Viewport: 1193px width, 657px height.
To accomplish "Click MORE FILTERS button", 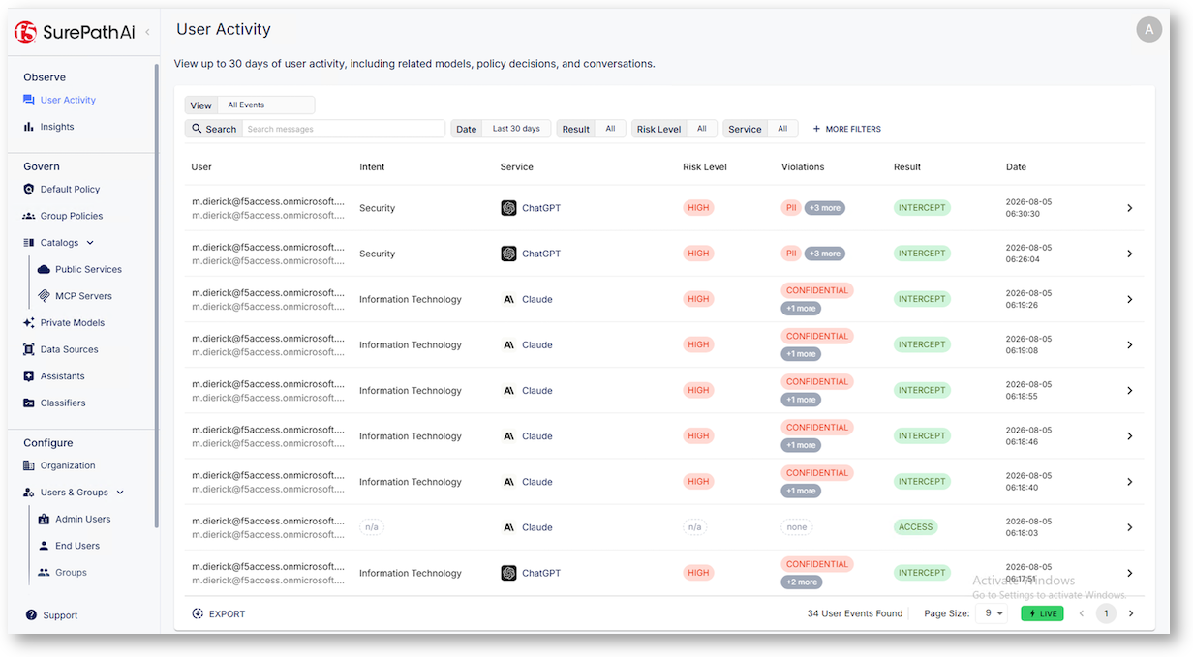I will pos(846,129).
